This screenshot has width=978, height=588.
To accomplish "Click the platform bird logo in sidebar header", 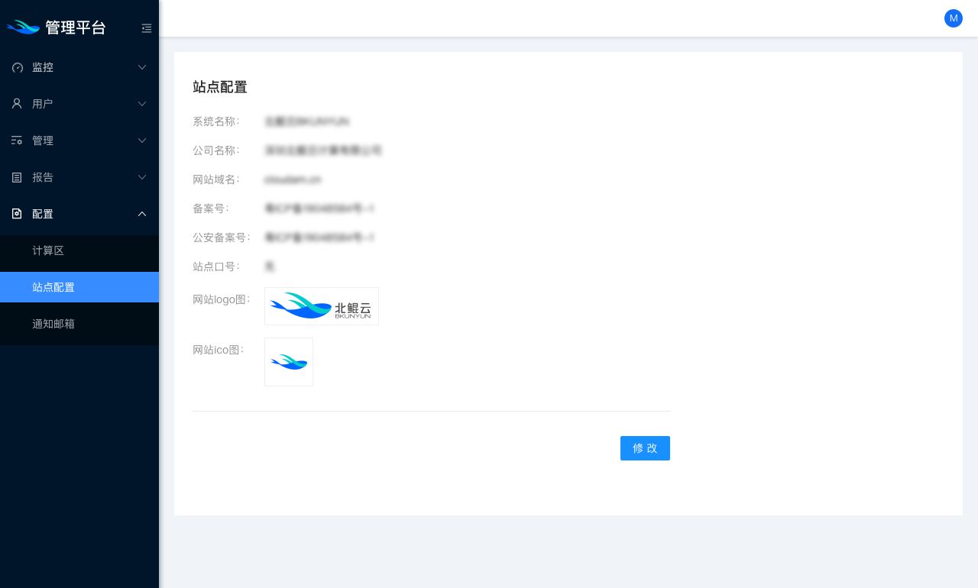I will [x=23, y=27].
